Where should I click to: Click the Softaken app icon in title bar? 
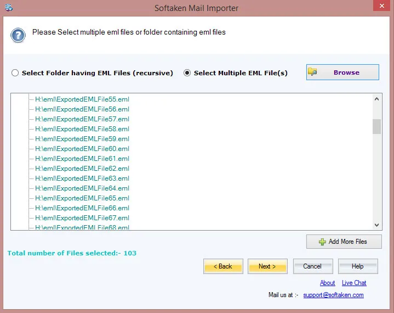click(9, 8)
